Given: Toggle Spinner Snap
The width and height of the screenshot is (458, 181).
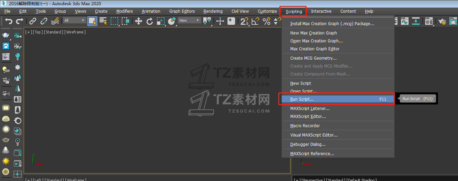Looking at the screenshot, I should tap(277, 21).
